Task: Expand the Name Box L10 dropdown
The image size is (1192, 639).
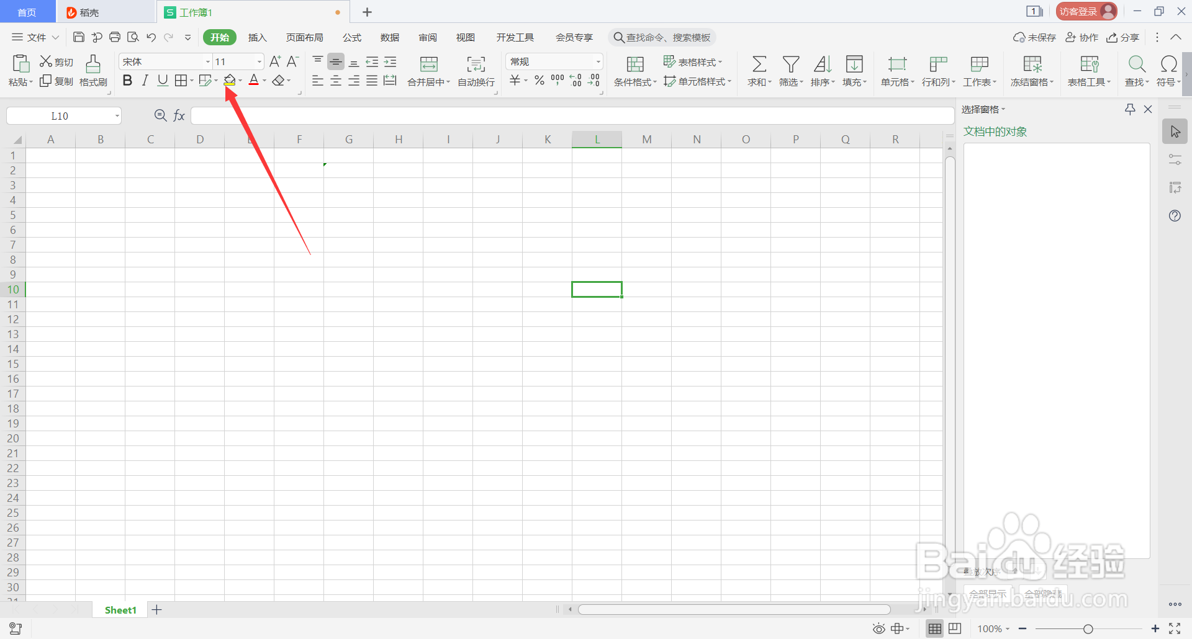Action: [117, 115]
